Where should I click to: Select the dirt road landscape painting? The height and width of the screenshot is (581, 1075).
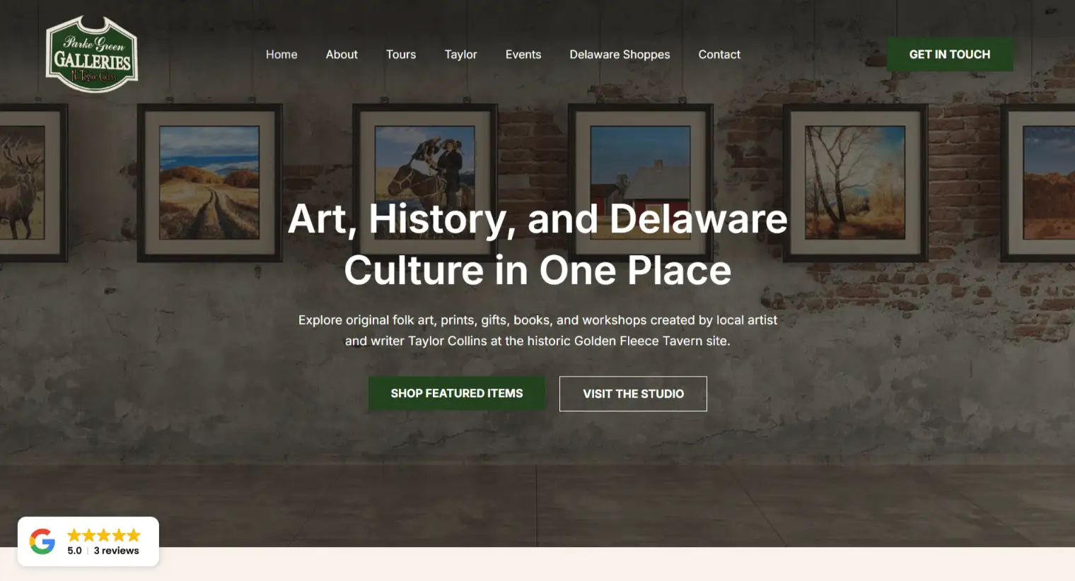209,182
